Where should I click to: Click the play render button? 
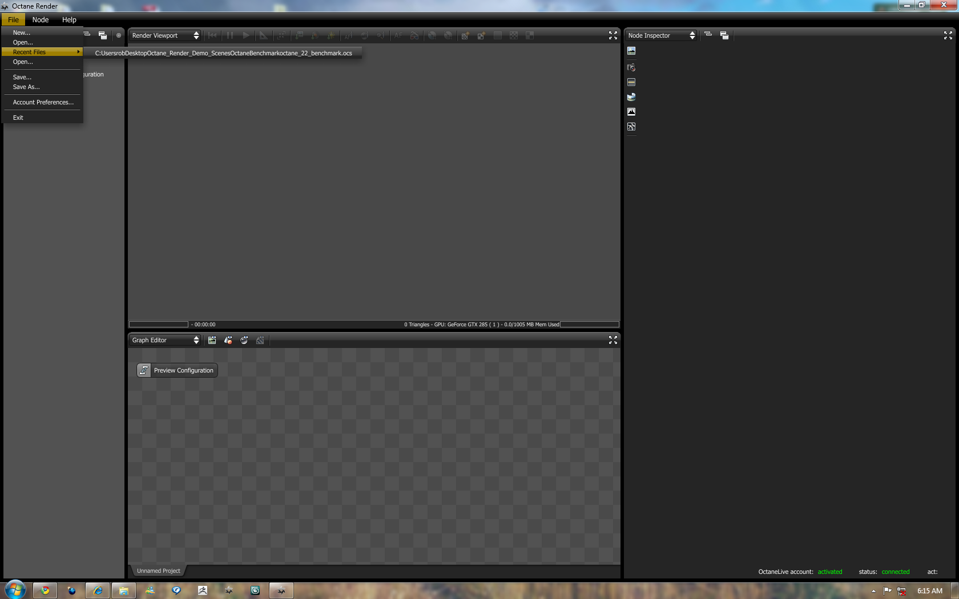tap(246, 35)
